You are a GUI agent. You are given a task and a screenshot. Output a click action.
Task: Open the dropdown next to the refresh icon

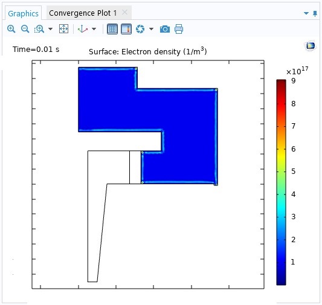[152, 29]
